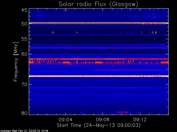
Task: Click the frequency tick label 80
Action: coord(24,113)
